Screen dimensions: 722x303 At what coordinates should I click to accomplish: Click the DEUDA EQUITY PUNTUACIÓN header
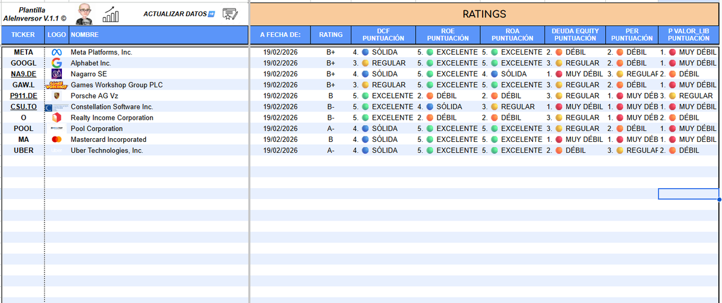pos(575,35)
